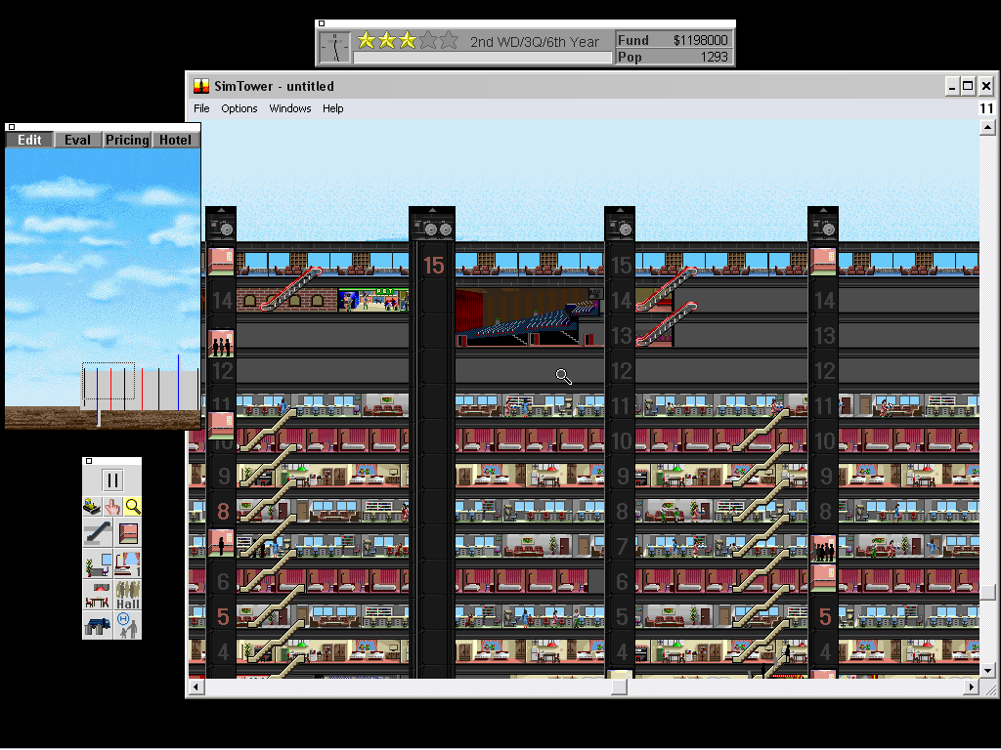Select the Bulldozer demolish tool

[x=93, y=507]
